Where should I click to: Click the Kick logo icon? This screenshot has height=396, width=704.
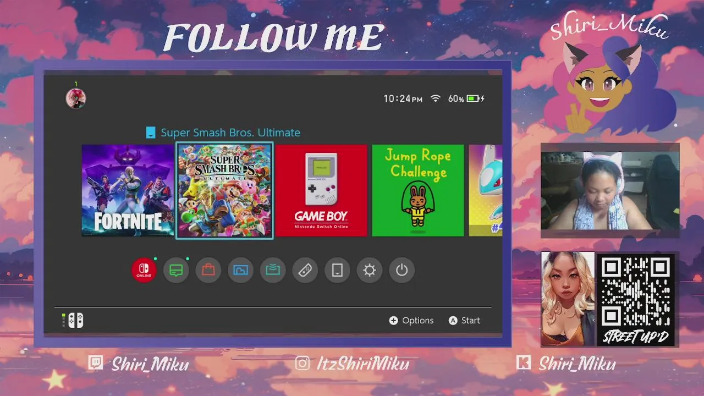point(524,363)
